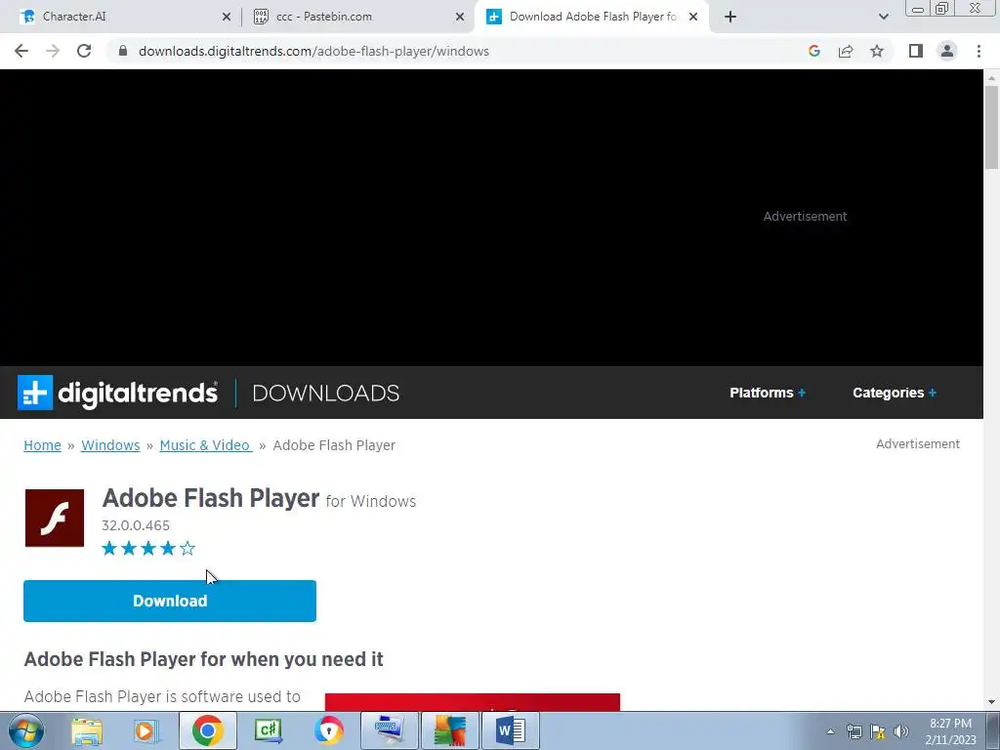
Task: Open Windows Explorer from the taskbar
Action: tap(87, 730)
